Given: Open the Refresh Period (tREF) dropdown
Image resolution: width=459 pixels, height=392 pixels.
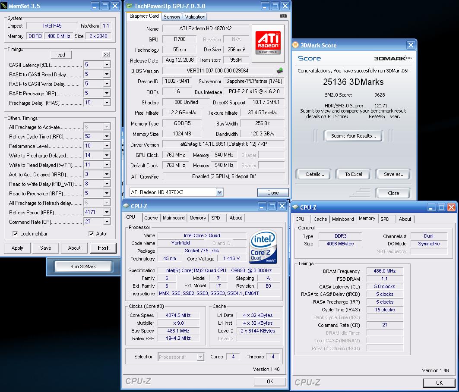Looking at the screenshot, I should [x=107, y=212].
